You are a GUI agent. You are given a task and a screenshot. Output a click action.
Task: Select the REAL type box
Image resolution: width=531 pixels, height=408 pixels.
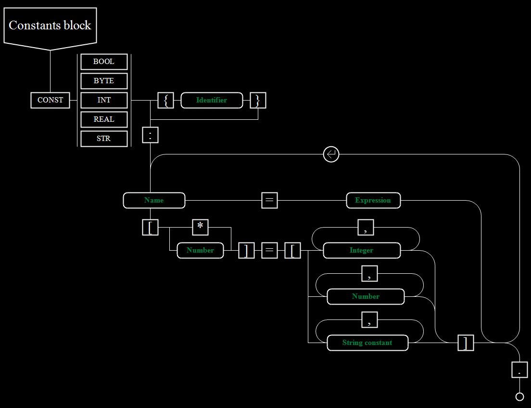104,120
